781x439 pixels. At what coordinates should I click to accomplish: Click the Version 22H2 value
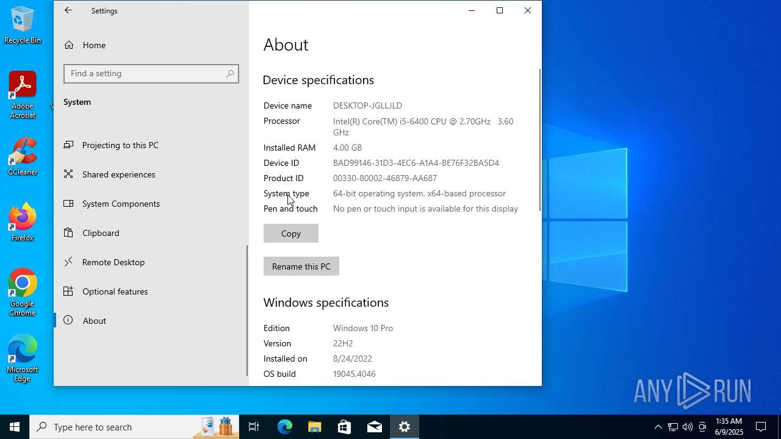343,343
